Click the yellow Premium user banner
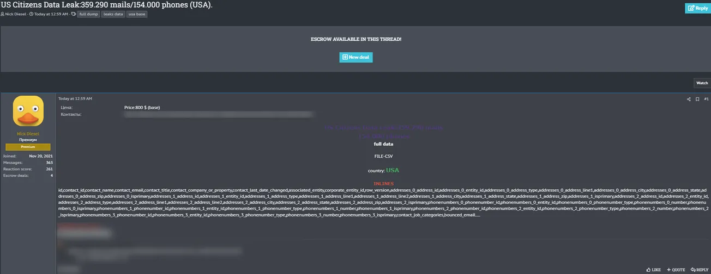This screenshot has width=711, height=274. pos(28,147)
